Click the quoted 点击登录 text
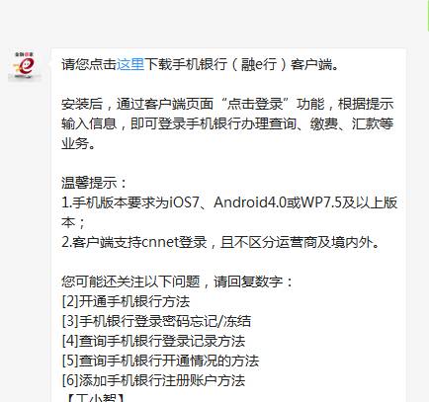The height and width of the screenshot is (402, 429). coord(255,104)
